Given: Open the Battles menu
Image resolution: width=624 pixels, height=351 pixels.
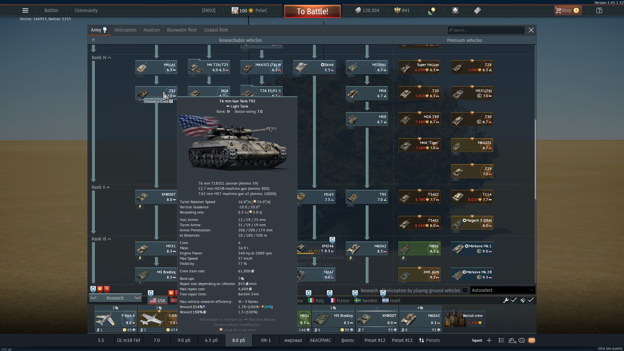Looking at the screenshot, I should pyautogui.click(x=51, y=10).
